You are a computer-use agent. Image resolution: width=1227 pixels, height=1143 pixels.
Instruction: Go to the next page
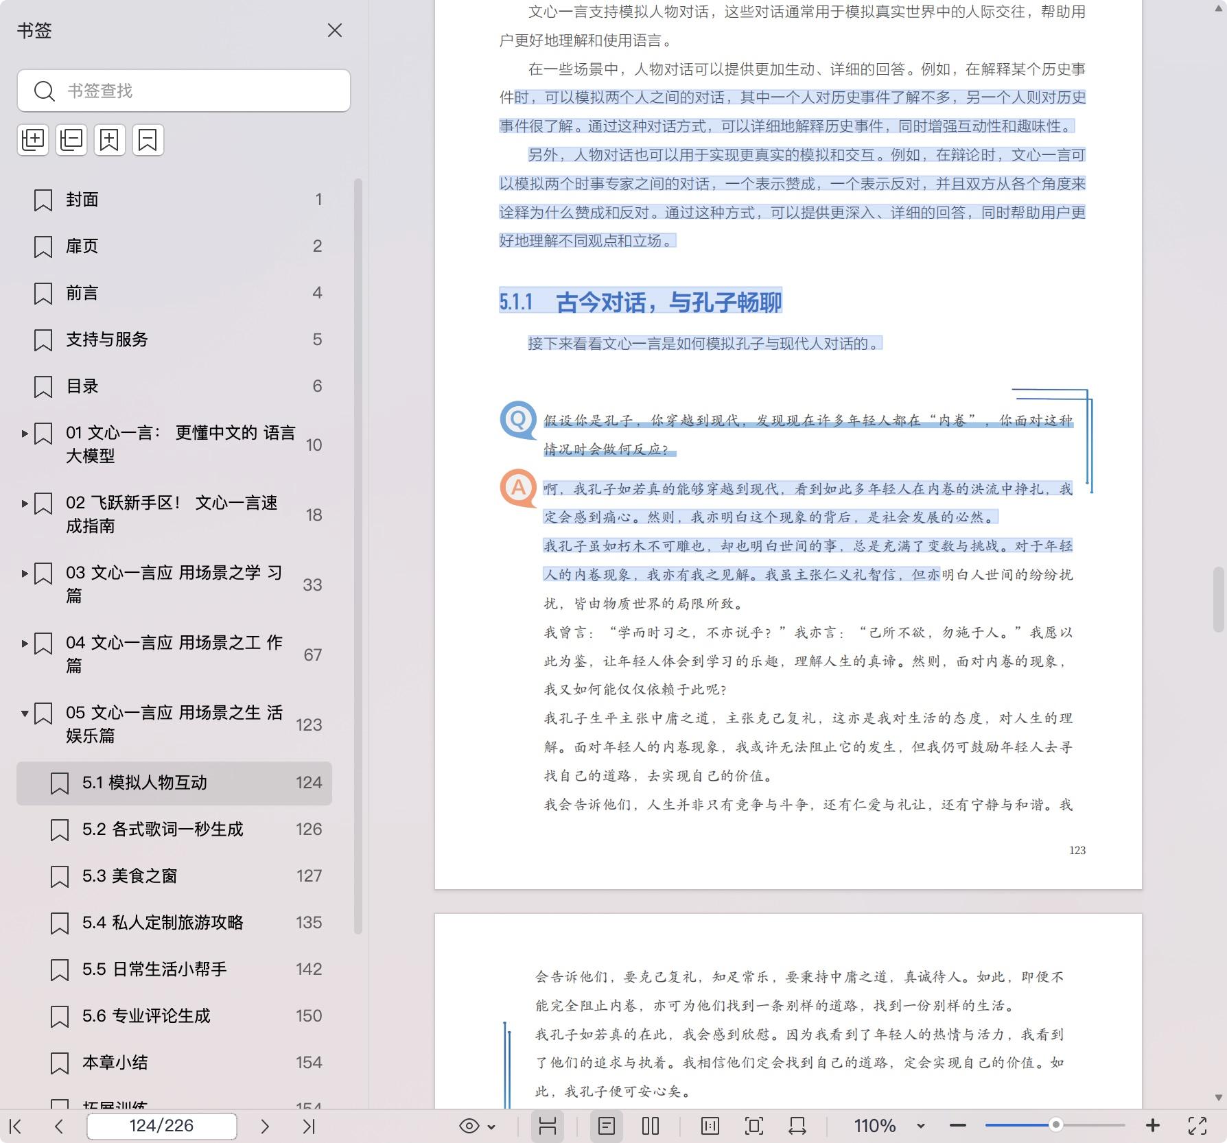pyautogui.click(x=265, y=1126)
